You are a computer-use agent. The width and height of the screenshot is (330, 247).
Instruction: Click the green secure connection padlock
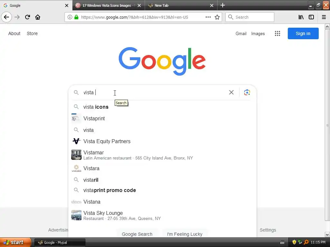click(x=76, y=17)
